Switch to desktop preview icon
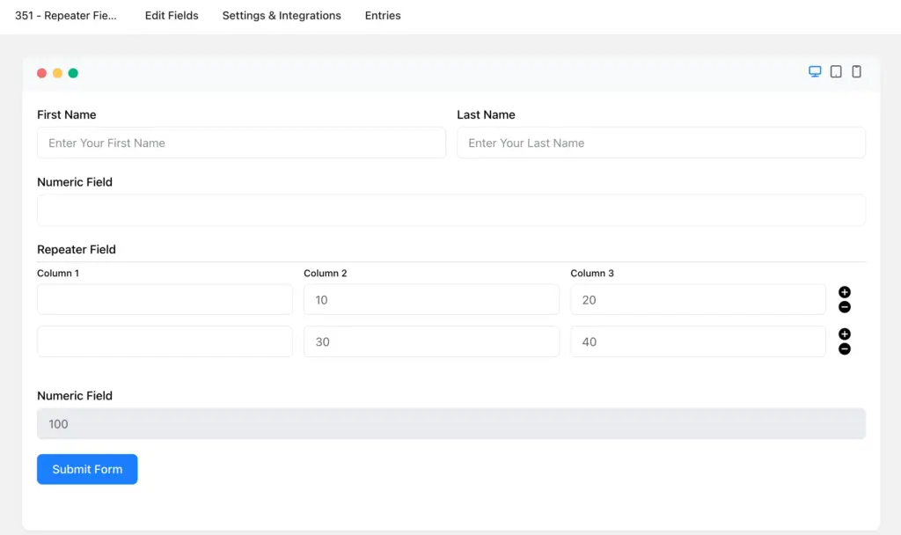This screenshot has height=535, width=901. [x=815, y=72]
